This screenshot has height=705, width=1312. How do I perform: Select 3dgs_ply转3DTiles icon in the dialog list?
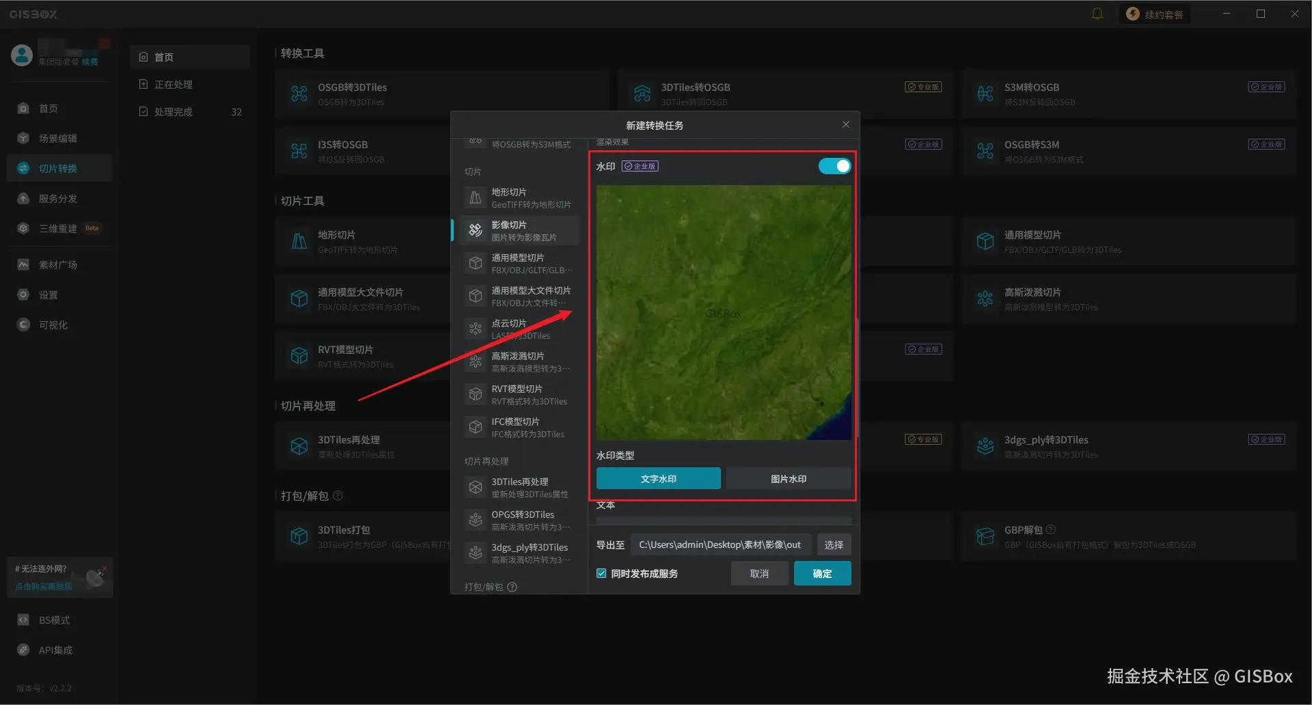[x=476, y=553]
